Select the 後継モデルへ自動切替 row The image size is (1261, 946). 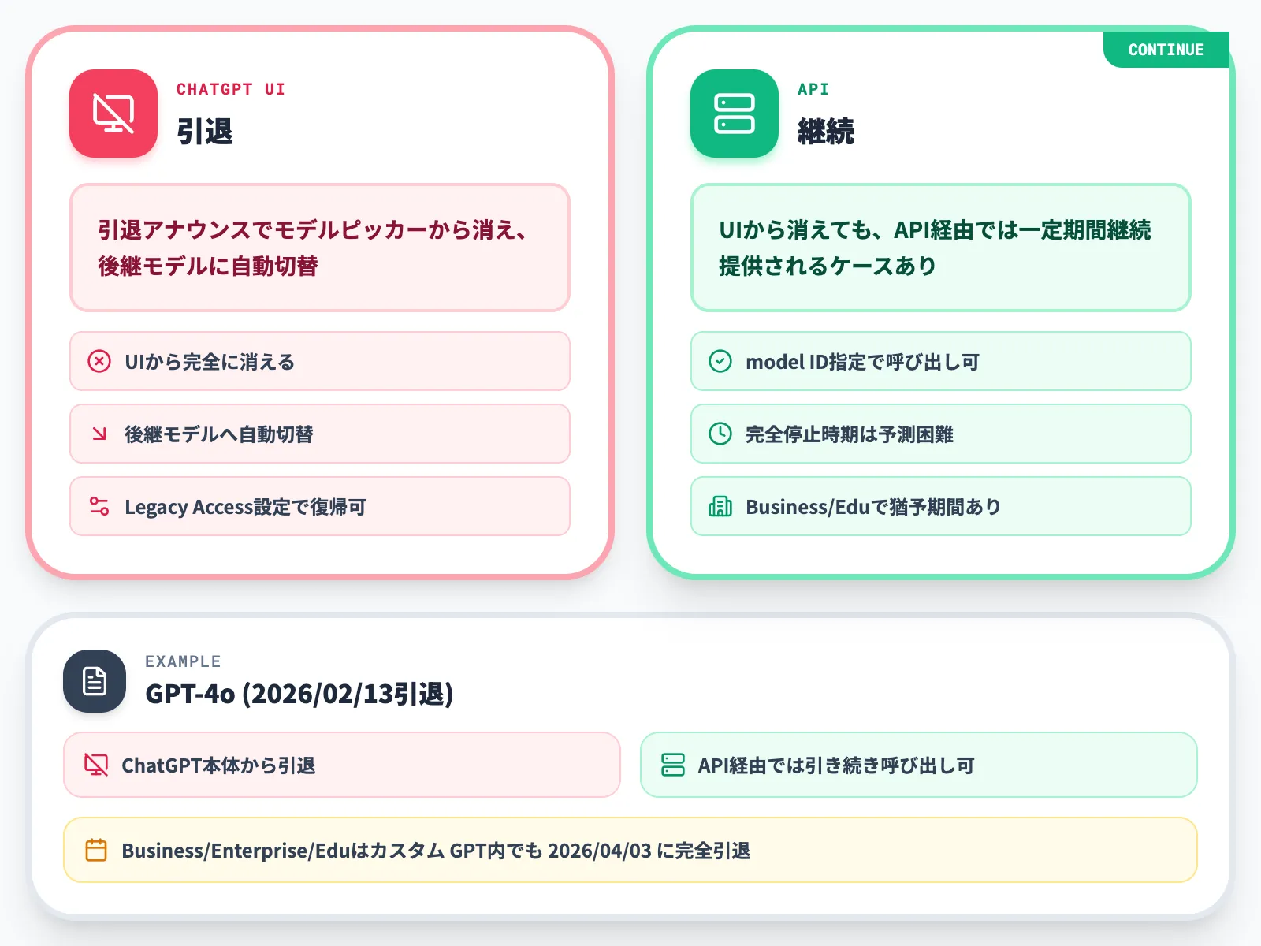320,434
